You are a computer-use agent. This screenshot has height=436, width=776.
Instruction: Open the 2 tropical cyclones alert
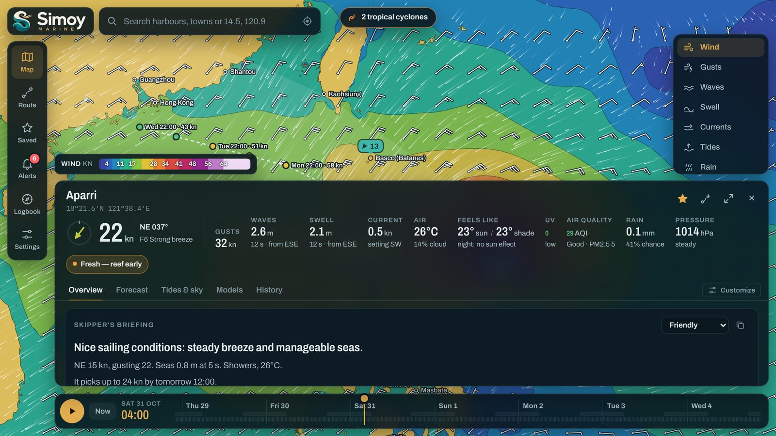click(388, 17)
